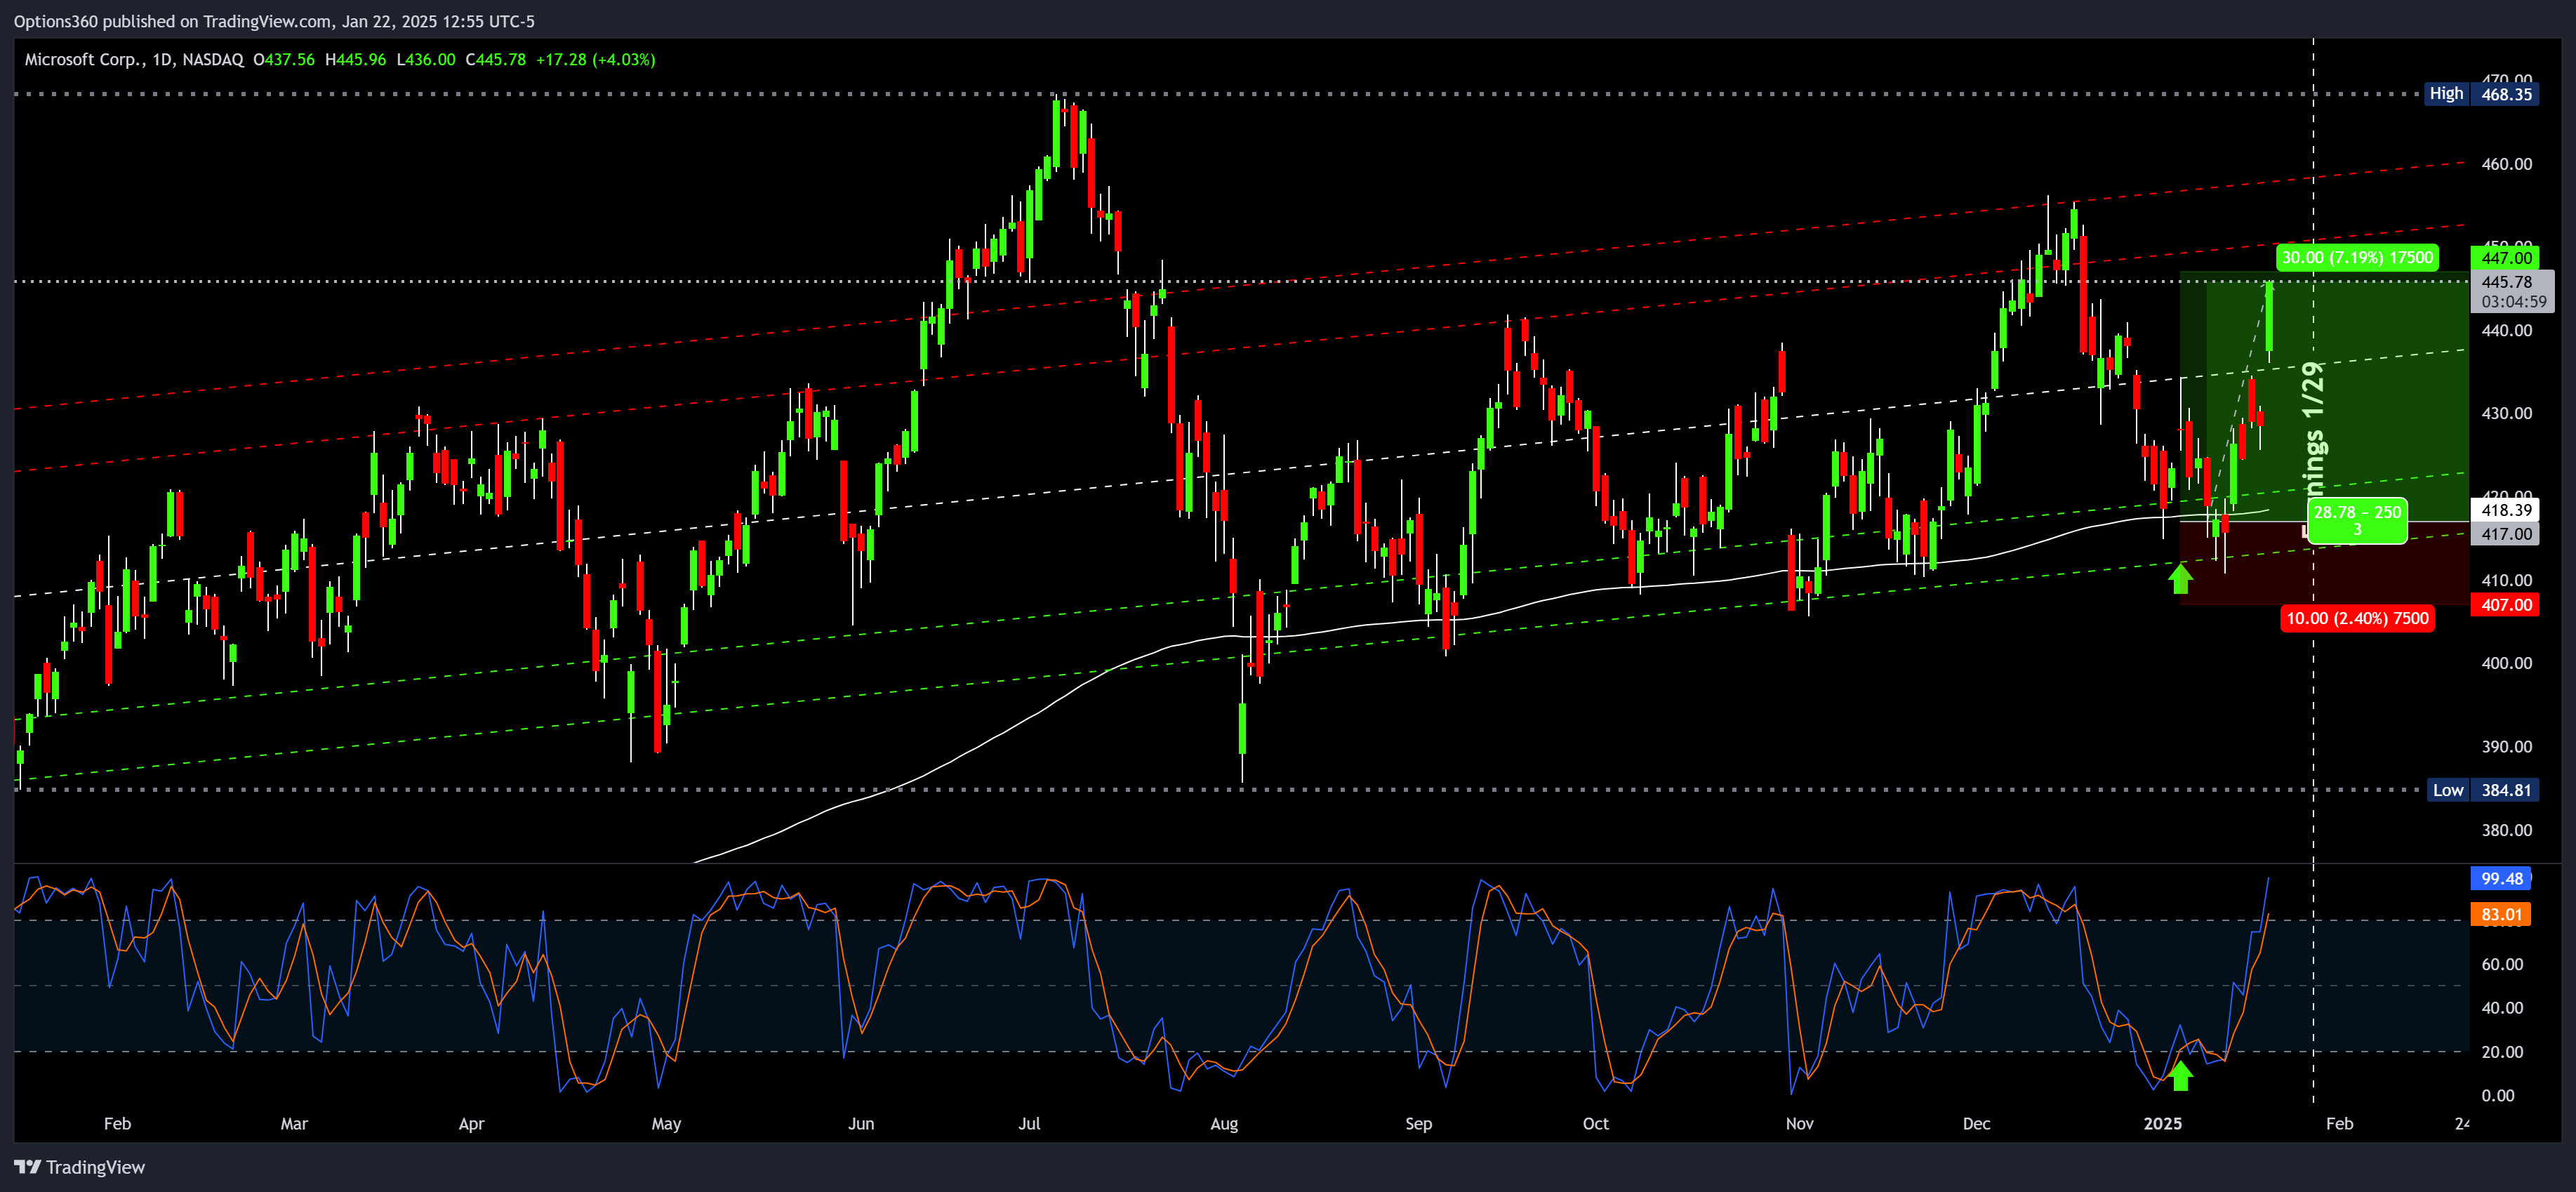Click the 99.48 stochastic value label

(2500, 879)
